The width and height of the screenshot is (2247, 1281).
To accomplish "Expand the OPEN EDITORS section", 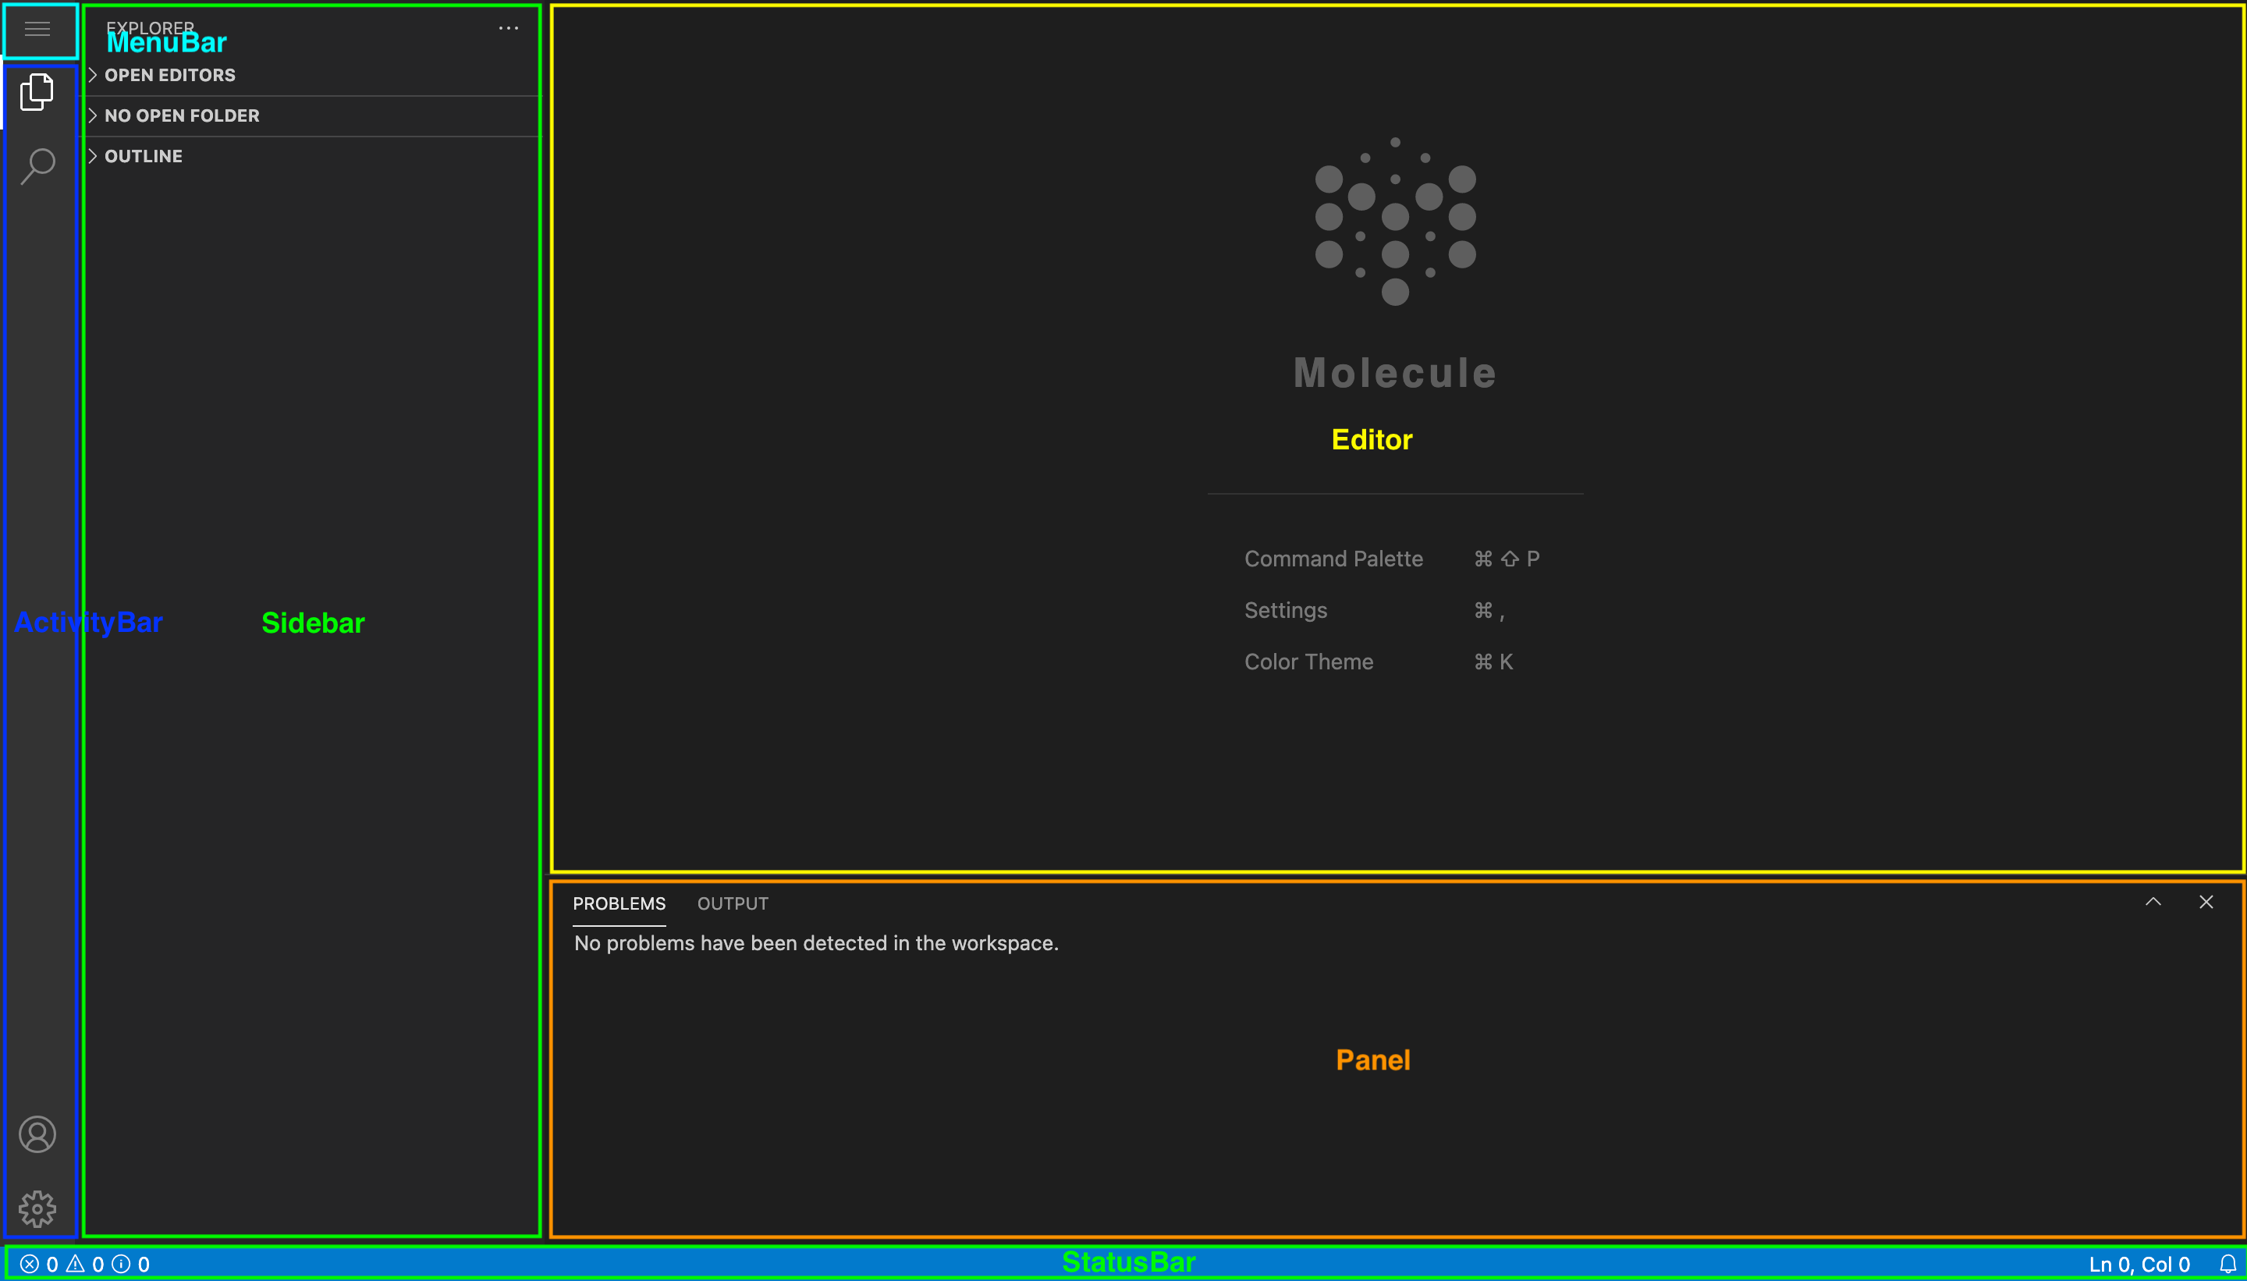I will coord(169,75).
